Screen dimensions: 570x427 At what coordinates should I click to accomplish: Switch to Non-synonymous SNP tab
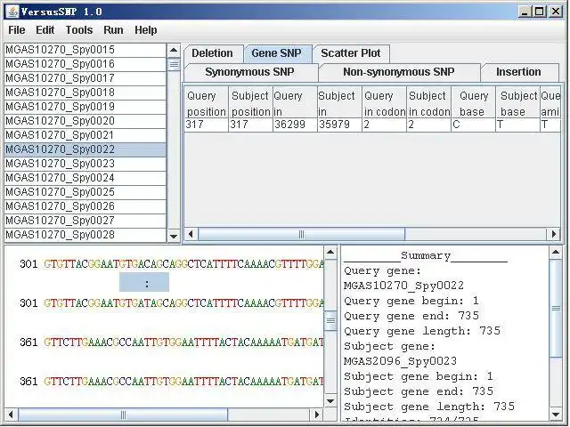pyautogui.click(x=399, y=72)
